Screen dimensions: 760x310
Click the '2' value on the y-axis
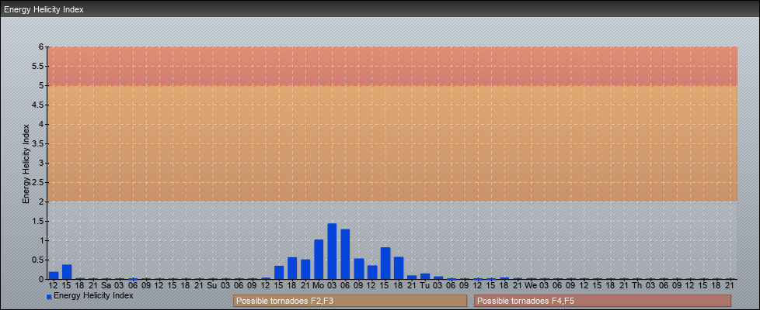click(42, 201)
